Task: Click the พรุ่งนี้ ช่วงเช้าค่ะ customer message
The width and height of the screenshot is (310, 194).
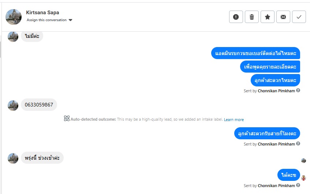Action: point(42,158)
